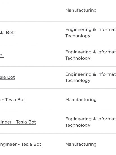The image size is (116, 155).
Task: Open the "gineer - Tesla Bot" link beside Engineering & Information Technology
Action: pyautogui.click(x=18, y=122)
